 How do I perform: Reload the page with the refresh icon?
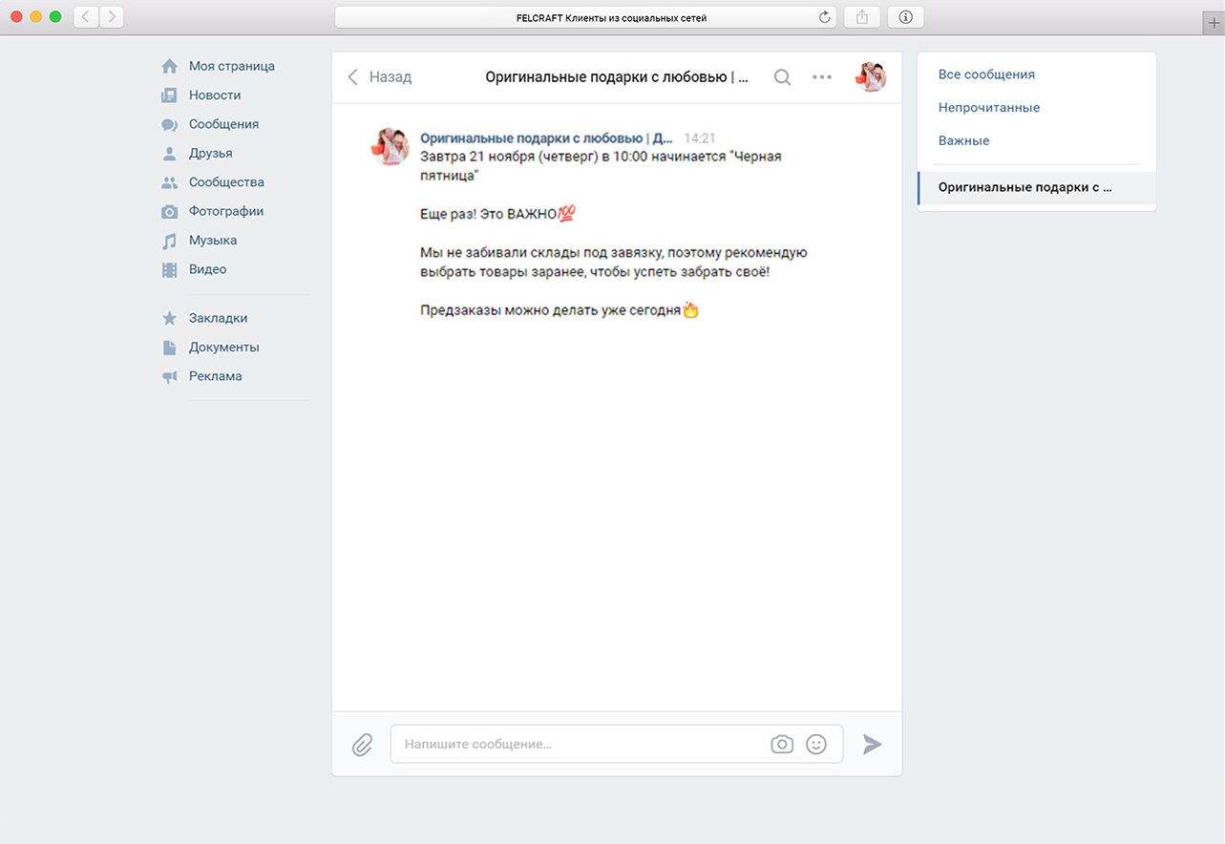pos(825,17)
